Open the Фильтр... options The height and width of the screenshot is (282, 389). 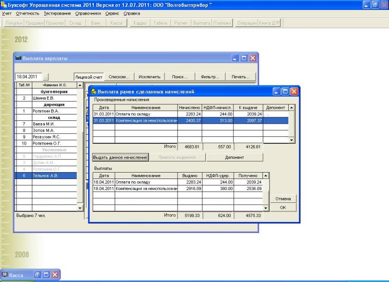tap(210, 77)
